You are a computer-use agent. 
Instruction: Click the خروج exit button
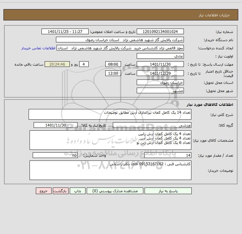point(43,191)
